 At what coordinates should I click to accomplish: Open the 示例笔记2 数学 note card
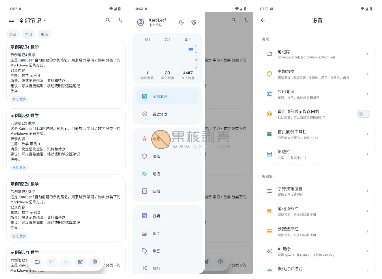pos(66,210)
